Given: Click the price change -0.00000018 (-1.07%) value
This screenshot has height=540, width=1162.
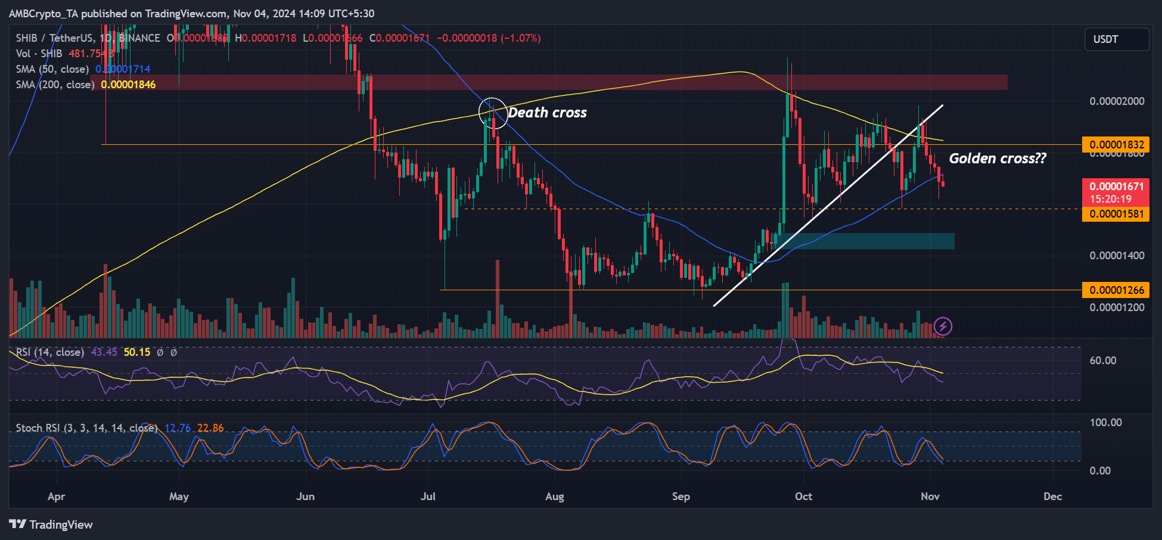Looking at the screenshot, I should (489, 38).
